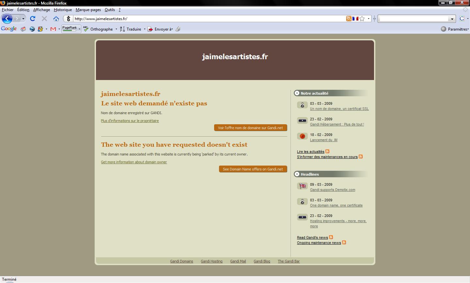Click 'S'informer des maintenances en cours' link
This screenshot has width=470, height=283.
(327, 157)
